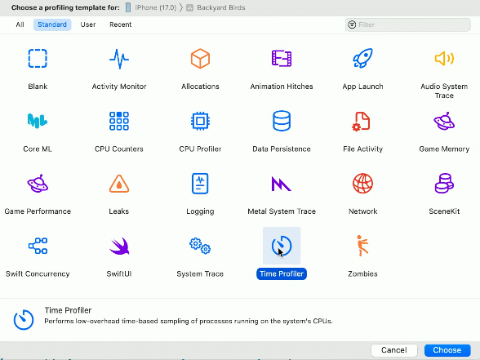Click the filter icon in the search field
Screen dimensions: 480x360
[352, 24]
